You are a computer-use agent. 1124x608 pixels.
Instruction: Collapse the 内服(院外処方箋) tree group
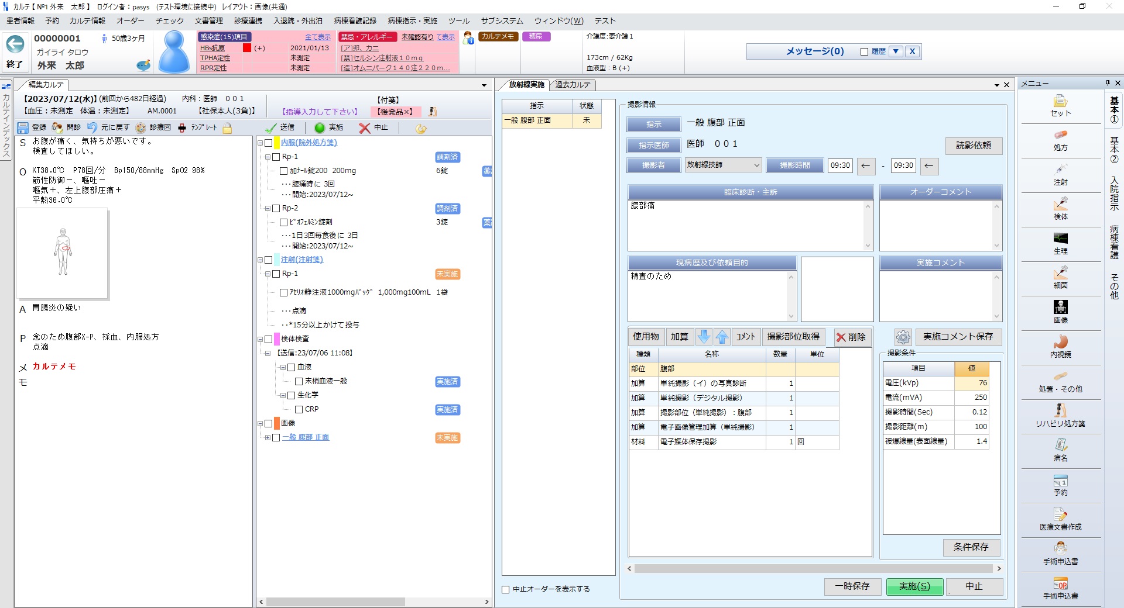click(260, 143)
